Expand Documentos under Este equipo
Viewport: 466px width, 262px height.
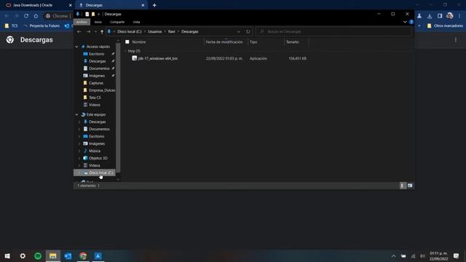coord(79,129)
